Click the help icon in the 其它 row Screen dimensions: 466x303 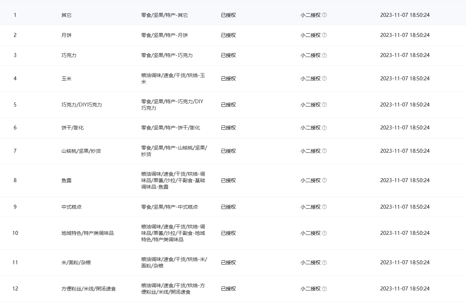click(x=324, y=15)
